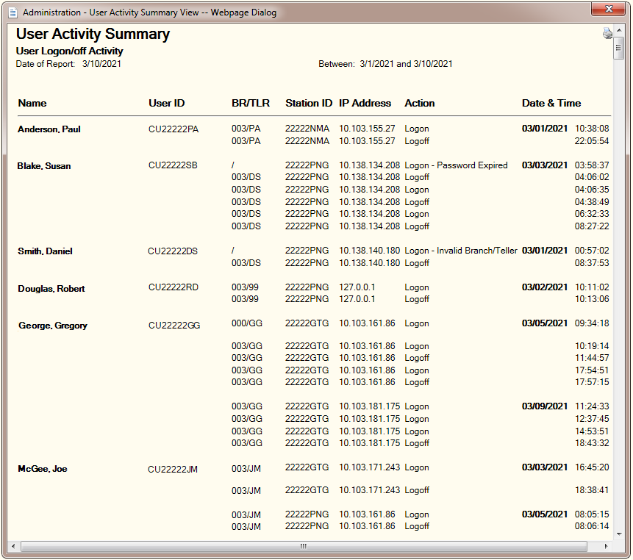Click user ID CU22222JM
633x560 pixels.
point(173,470)
